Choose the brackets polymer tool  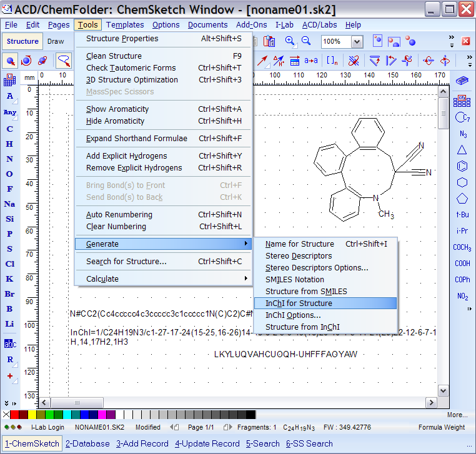point(332,61)
